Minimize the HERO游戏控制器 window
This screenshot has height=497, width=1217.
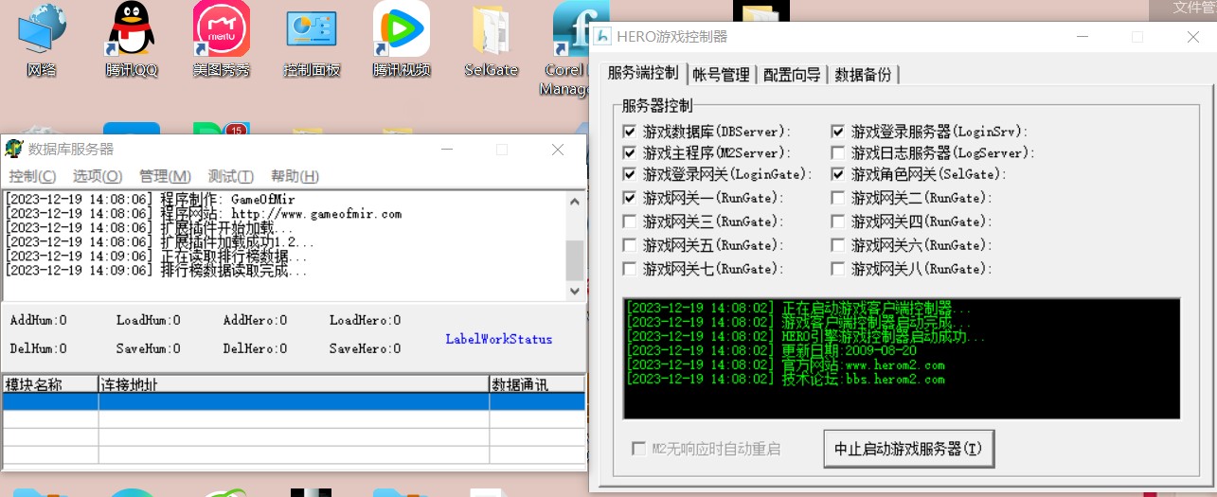coord(1083,37)
